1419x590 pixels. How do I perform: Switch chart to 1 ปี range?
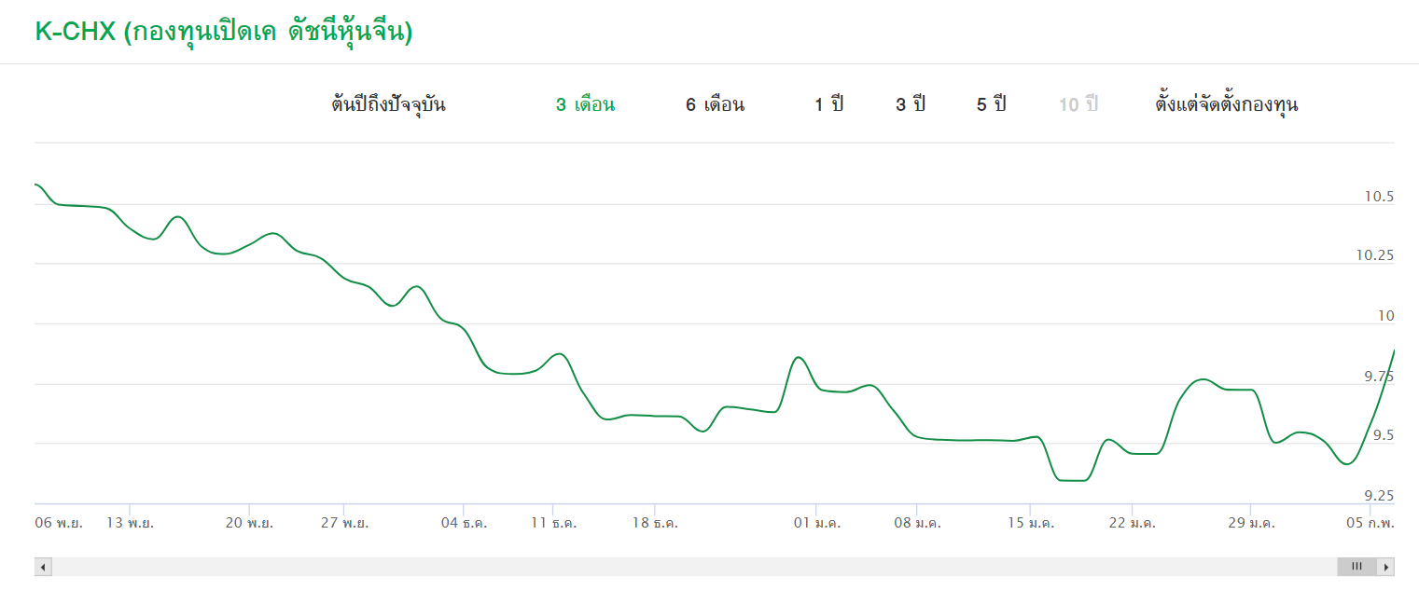828,104
